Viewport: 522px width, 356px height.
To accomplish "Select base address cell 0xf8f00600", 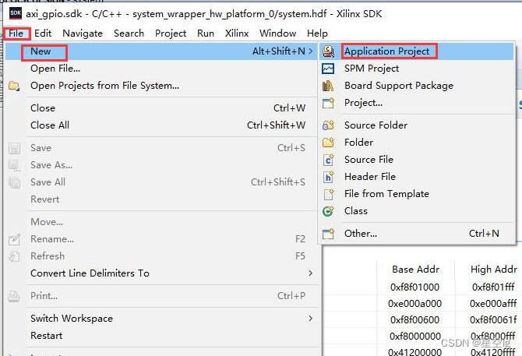I will tap(414, 319).
